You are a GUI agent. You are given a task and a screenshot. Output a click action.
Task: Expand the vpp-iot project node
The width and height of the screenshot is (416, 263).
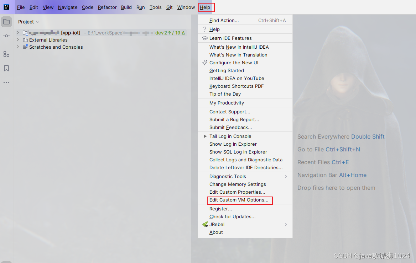coord(18,33)
